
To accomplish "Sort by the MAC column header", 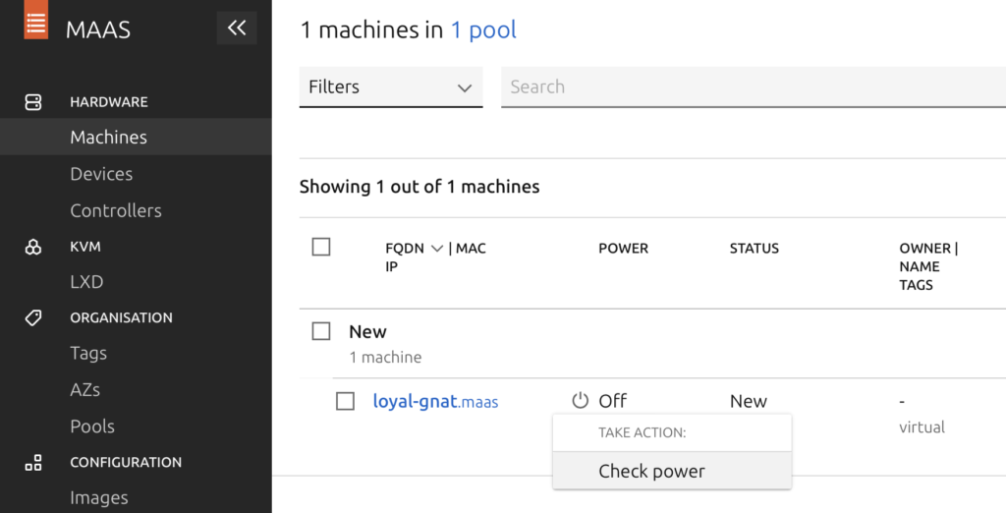I will coord(471,249).
